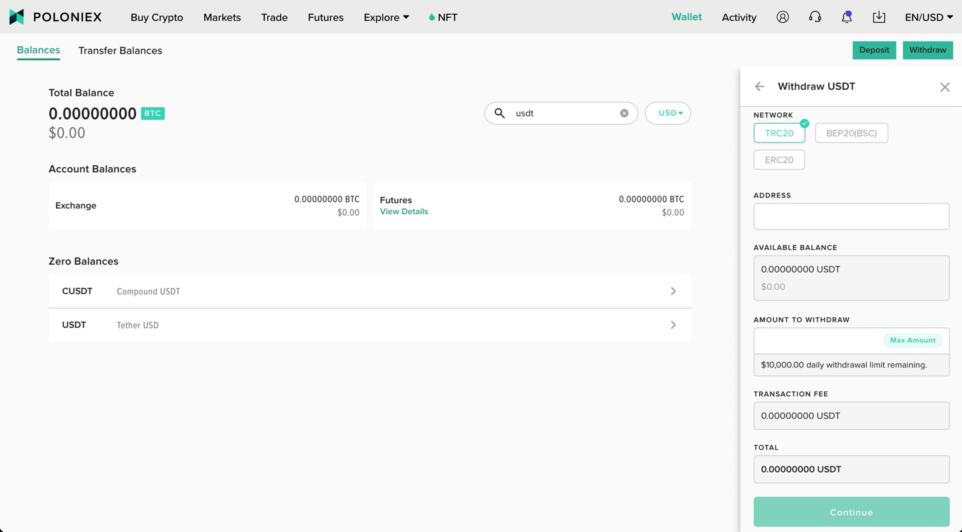Switch to the Balances tab
Screen dimensions: 962x532
[38, 50]
